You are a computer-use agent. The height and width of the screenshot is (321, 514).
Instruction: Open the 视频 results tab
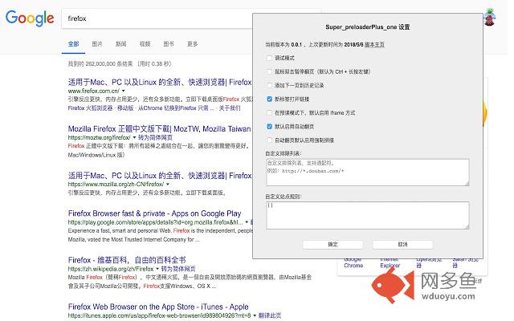(x=145, y=44)
